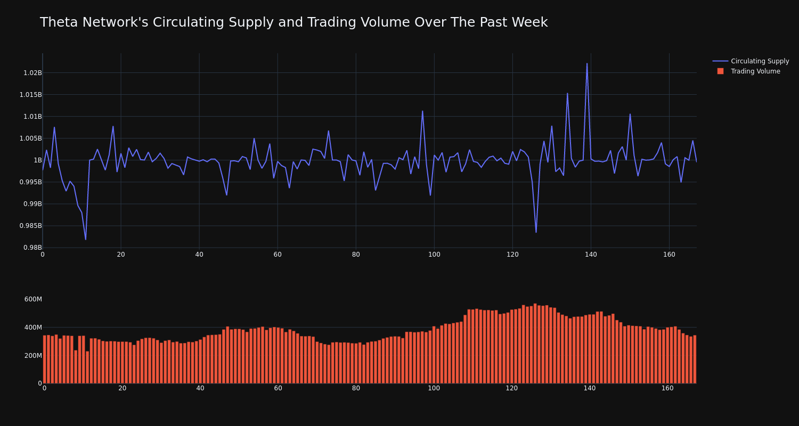Click the x-axis label 100 on supply chart
Screen dimensions: 799x426
click(x=434, y=255)
